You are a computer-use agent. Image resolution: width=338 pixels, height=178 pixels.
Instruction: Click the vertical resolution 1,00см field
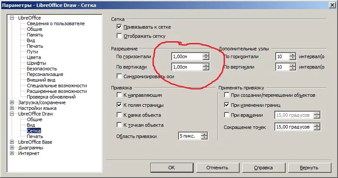click(187, 67)
